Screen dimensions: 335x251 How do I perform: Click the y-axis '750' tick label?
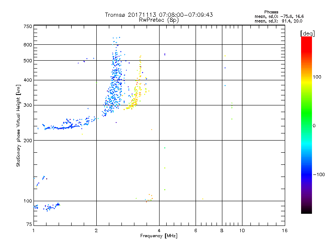click(x=28, y=26)
